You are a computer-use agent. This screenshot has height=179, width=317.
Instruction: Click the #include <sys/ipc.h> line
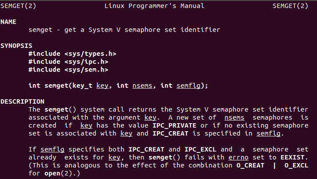click(68, 62)
